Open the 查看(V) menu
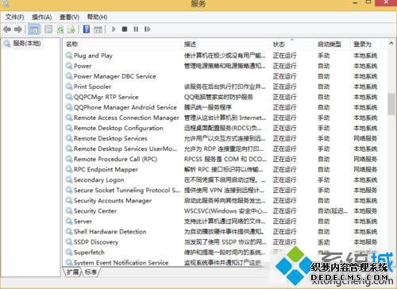 point(69,17)
